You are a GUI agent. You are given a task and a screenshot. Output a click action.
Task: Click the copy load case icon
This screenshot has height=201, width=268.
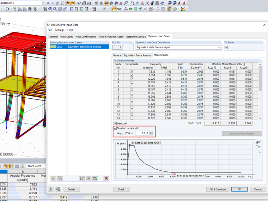[60, 179]
